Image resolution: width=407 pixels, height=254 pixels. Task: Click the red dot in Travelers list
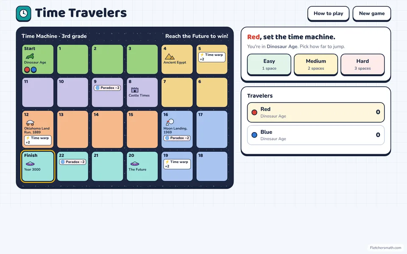click(x=254, y=112)
